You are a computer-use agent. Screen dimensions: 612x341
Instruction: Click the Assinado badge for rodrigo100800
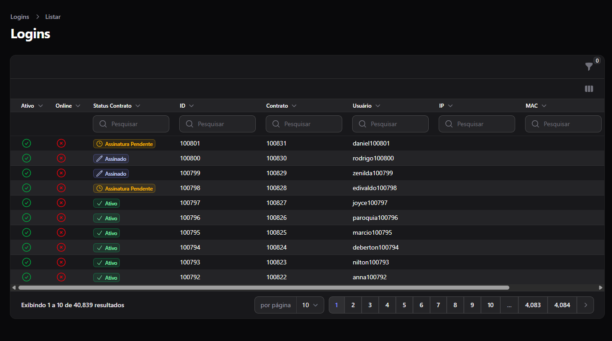point(111,159)
